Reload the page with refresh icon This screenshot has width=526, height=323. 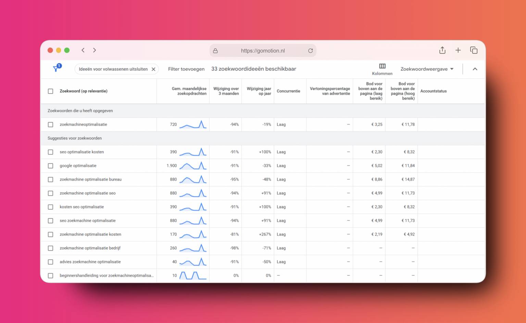(310, 51)
